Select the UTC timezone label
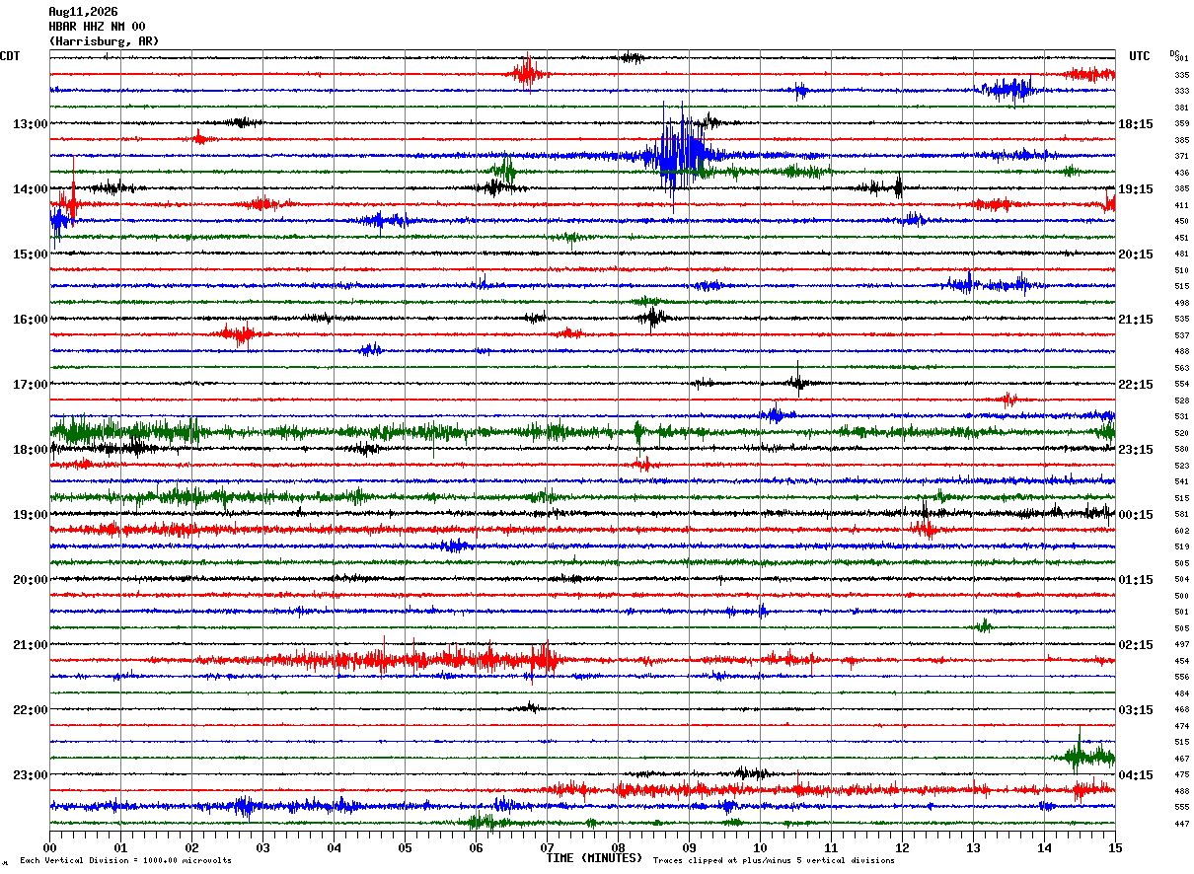The height and width of the screenshot is (874, 1194). 1140,56
